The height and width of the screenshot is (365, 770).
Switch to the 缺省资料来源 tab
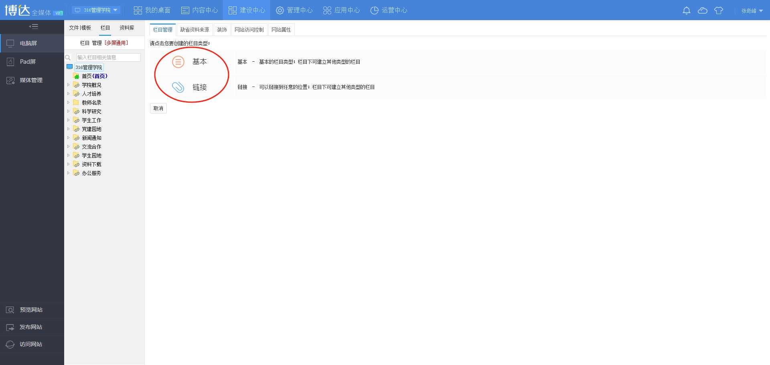195,30
